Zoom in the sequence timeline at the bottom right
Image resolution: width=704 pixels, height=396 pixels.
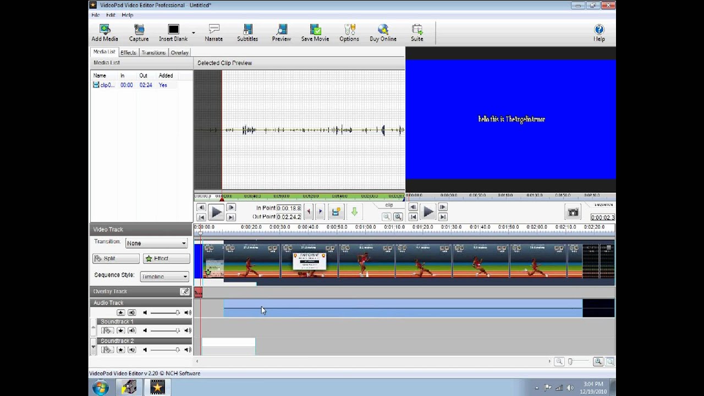[x=598, y=361]
